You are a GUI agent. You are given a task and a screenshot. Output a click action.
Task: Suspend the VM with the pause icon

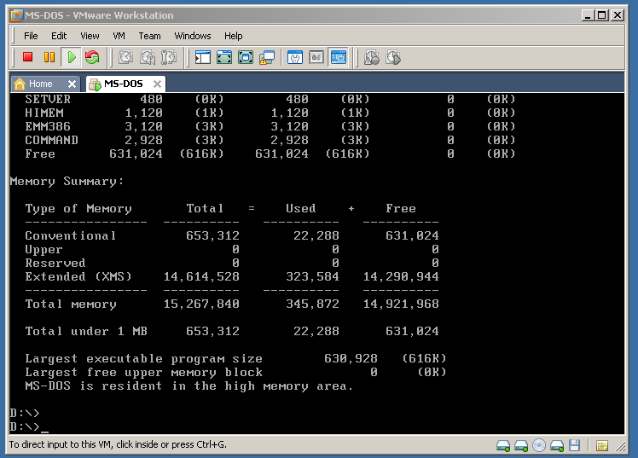tap(49, 57)
